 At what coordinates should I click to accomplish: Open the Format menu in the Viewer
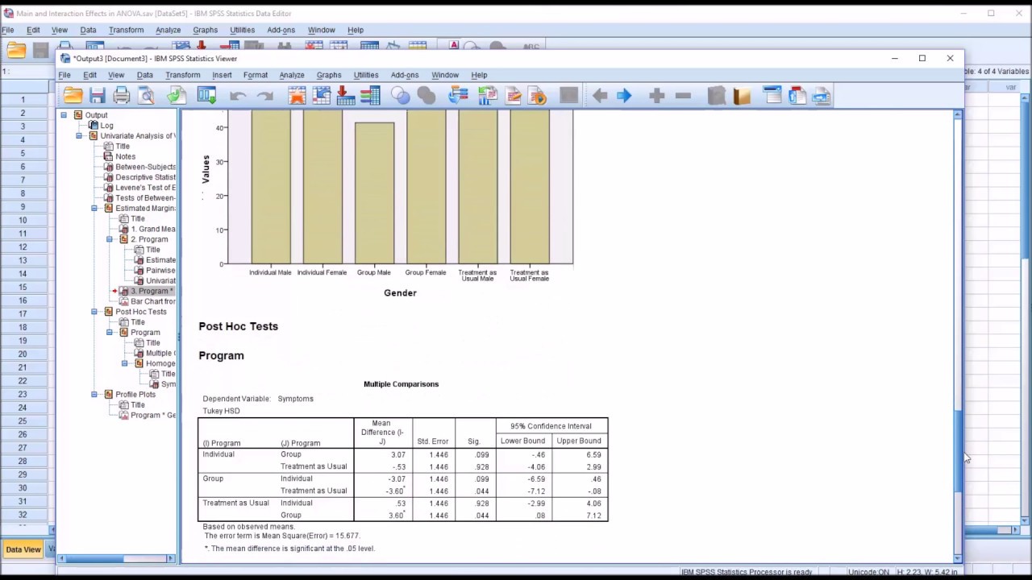click(x=255, y=75)
